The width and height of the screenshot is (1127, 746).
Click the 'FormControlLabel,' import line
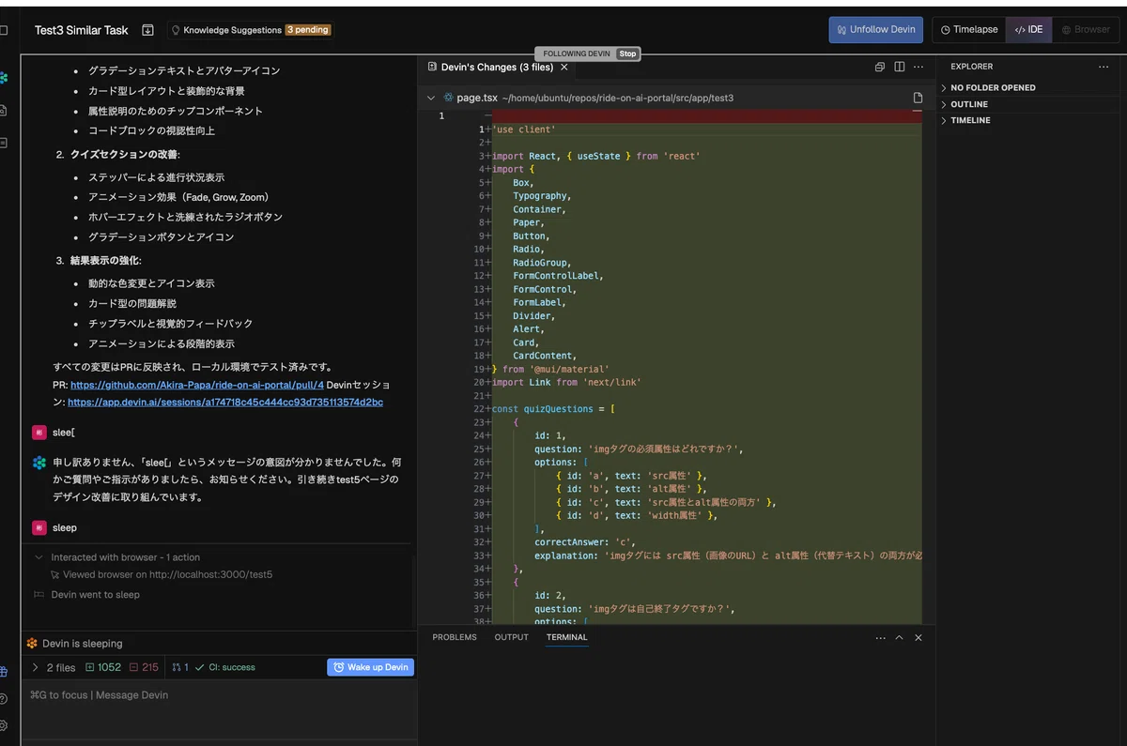(558, 276)
